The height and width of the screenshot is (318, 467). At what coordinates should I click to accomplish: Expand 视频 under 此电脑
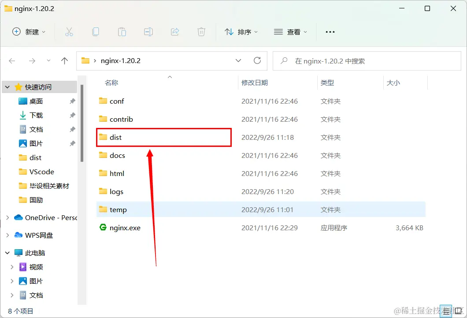[x=12, y=267]
